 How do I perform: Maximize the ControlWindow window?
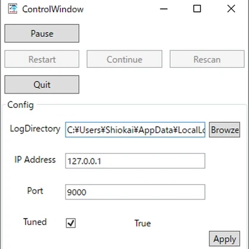(197, 9)
